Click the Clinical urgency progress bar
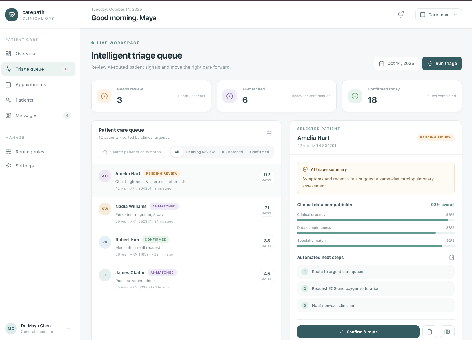The image size is (472, 340). coord(376,220)
